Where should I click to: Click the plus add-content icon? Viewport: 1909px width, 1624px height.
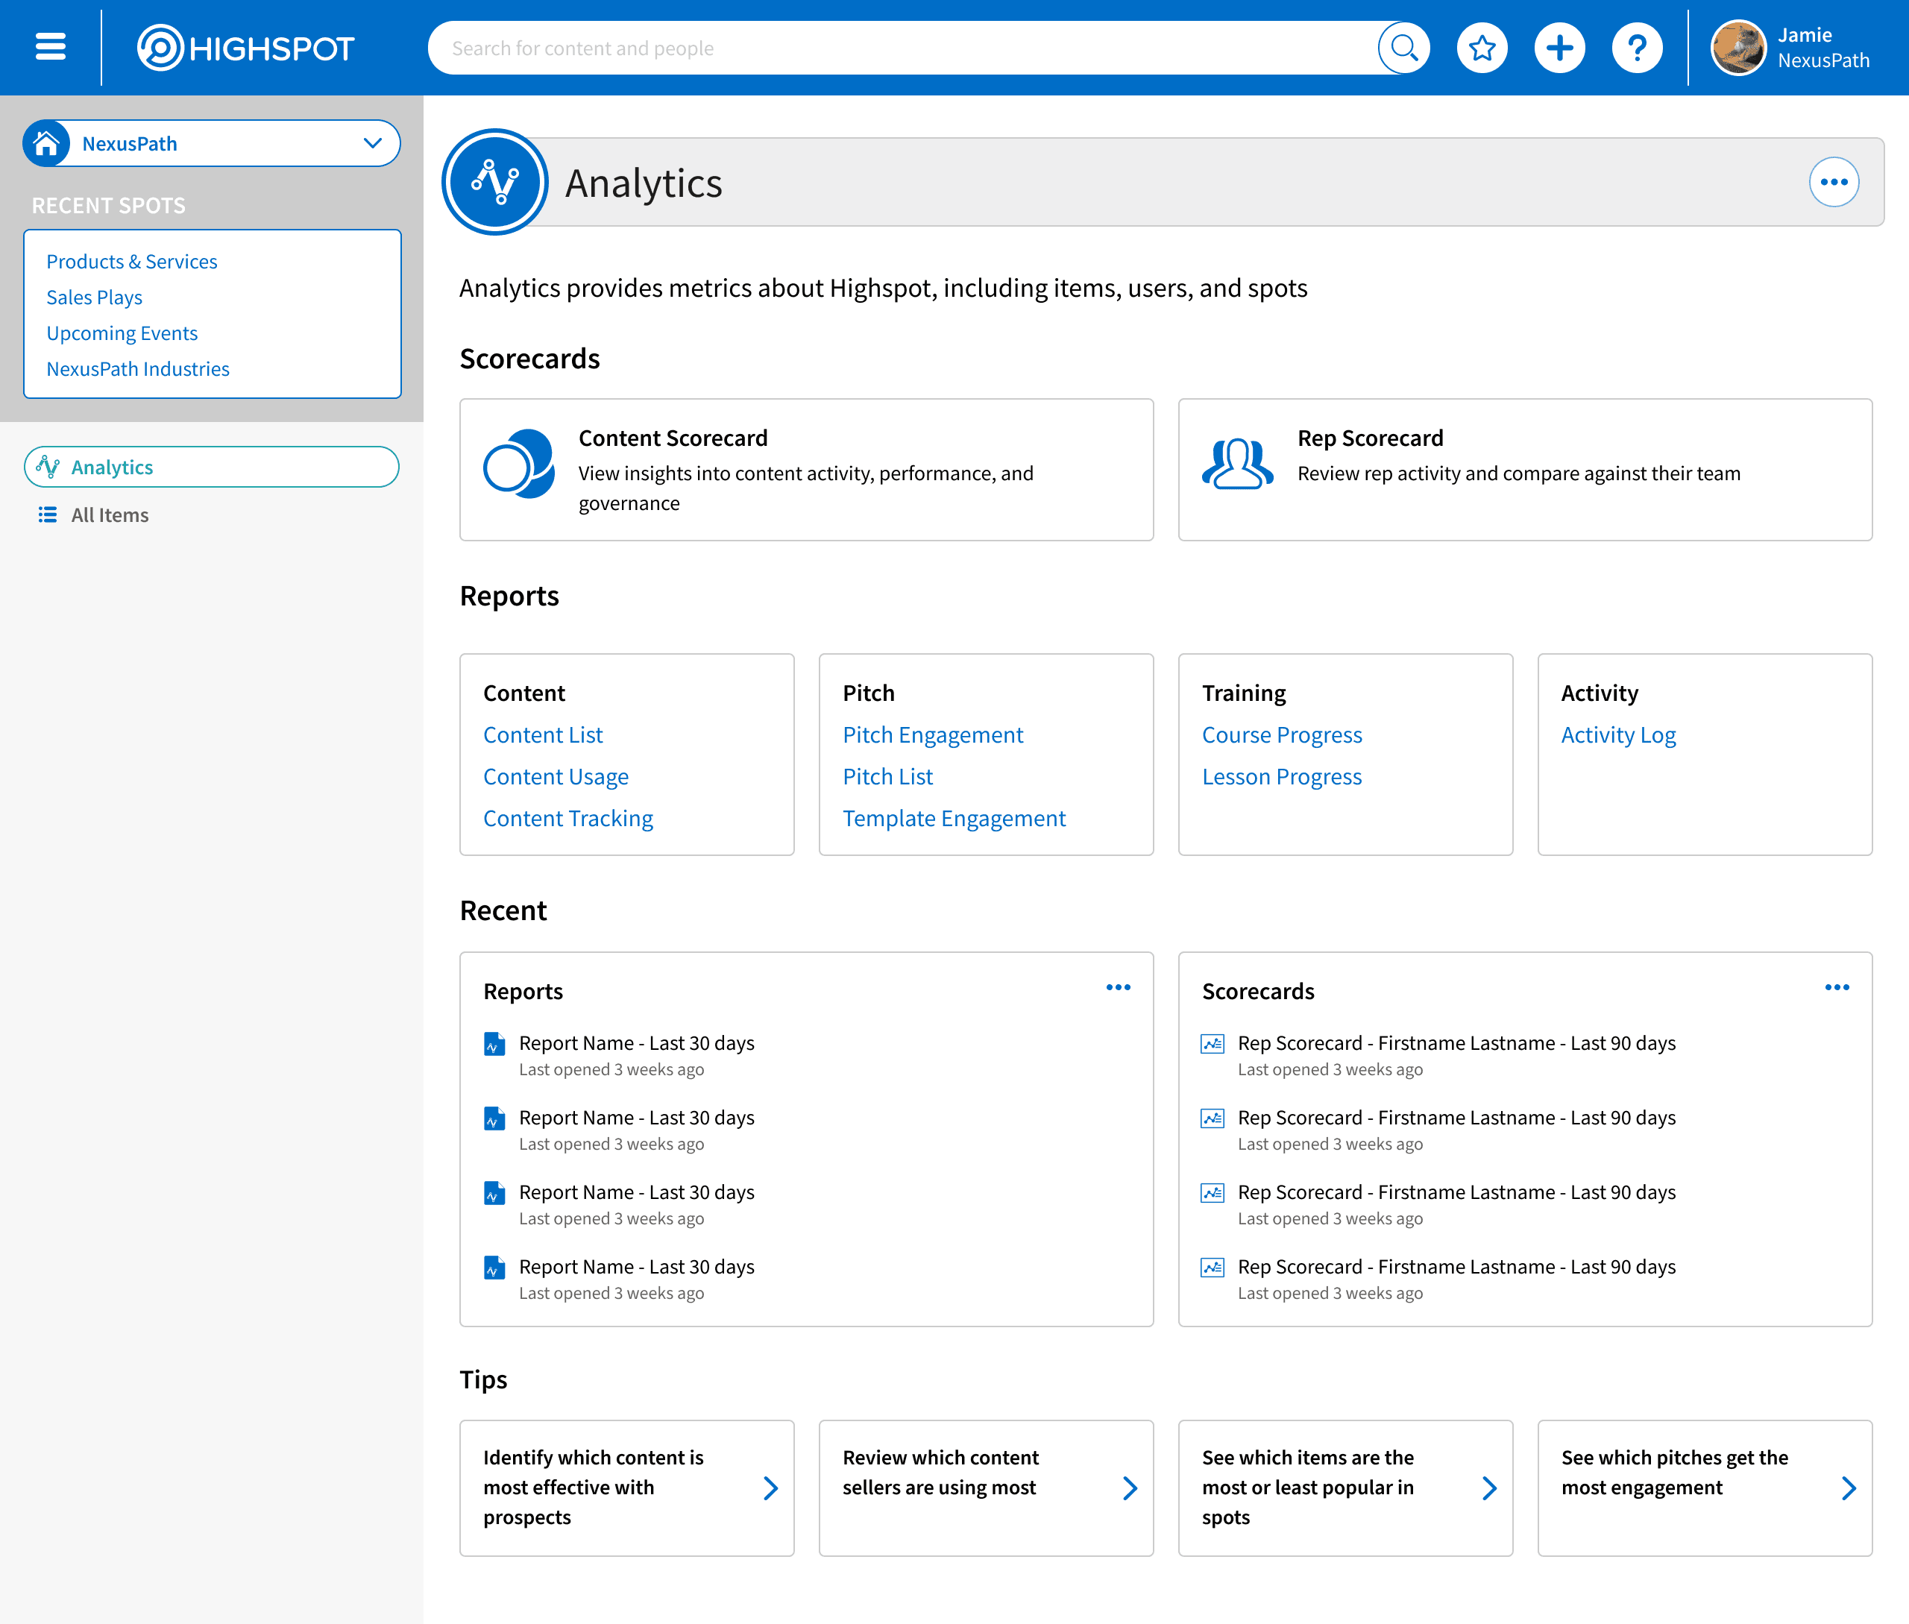click(x=1559, y=48)
